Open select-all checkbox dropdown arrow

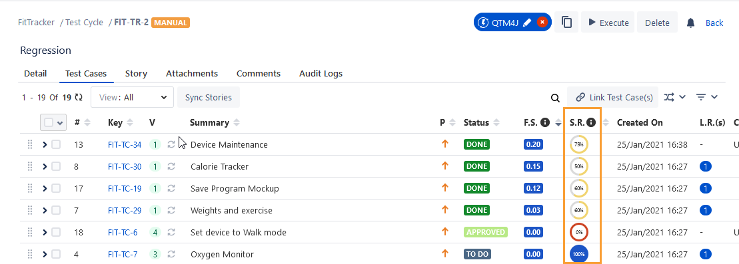(60, 123)
